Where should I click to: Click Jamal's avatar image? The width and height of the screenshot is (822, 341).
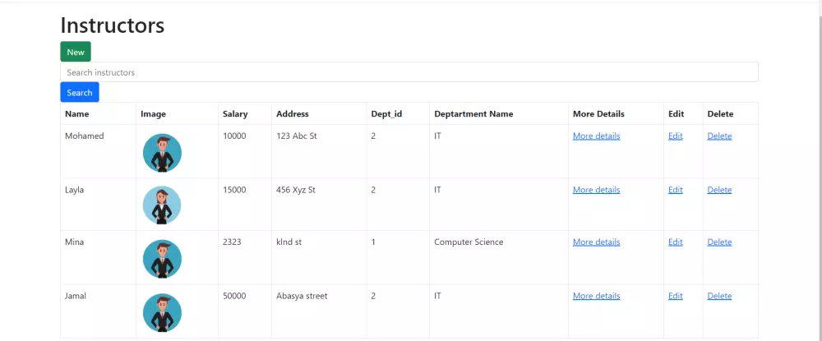[162, 313]
